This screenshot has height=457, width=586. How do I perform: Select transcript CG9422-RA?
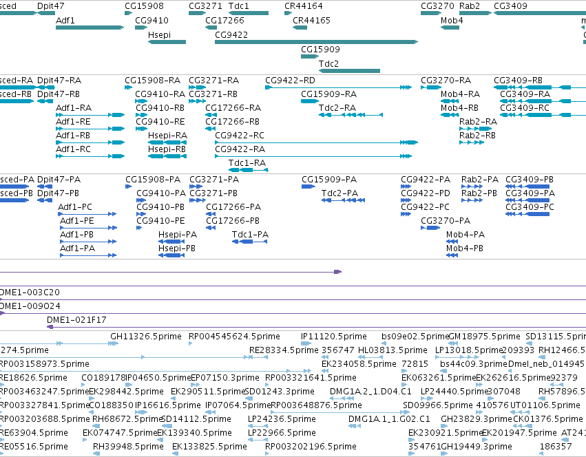[313, 156]
